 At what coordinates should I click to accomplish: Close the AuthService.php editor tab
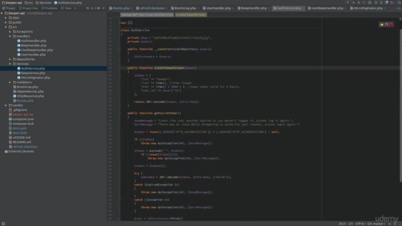(303, 8)
